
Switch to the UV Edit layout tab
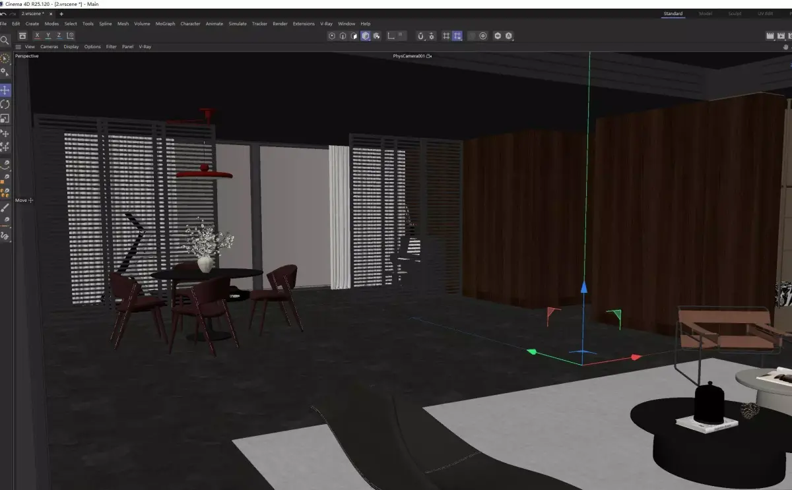click(765, 13)
